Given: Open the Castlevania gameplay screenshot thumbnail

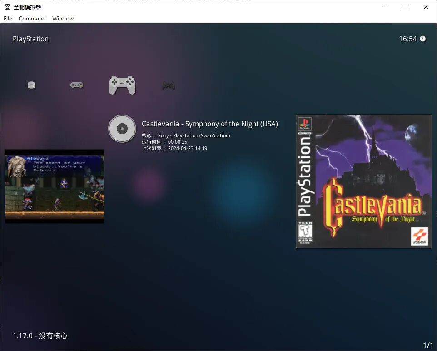Looking at the screenshot, I should [x=55, y=186].
